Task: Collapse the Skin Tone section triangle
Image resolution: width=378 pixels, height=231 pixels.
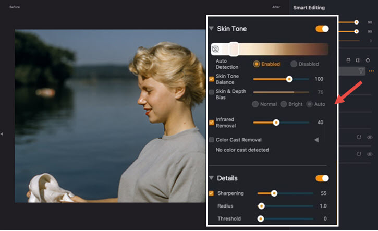Action: (x=212, y=29)
